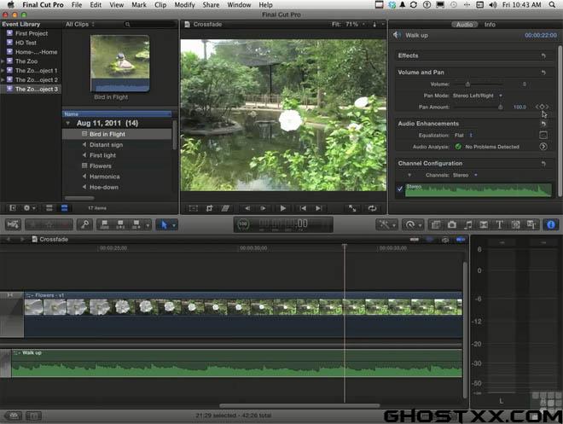Open the Clip menu
This screenshot has height=424, width=563.
tap(160, 4)
